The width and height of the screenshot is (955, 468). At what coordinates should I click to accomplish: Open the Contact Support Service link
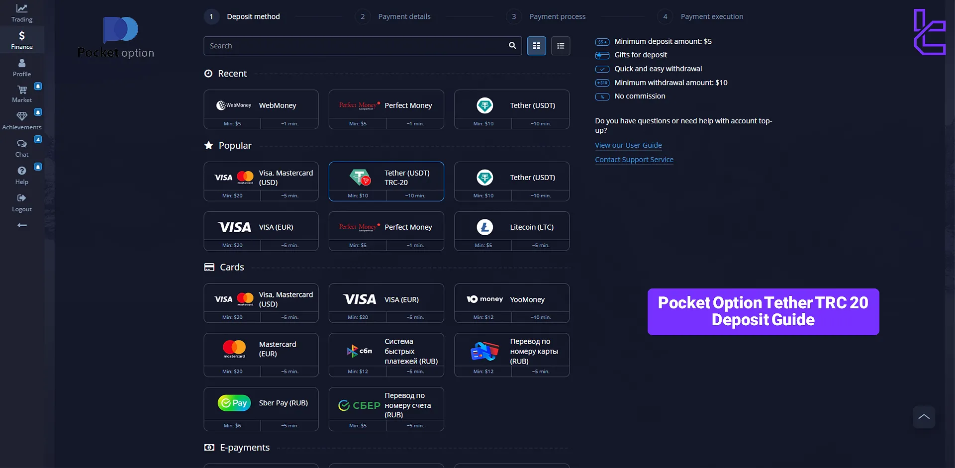(634, 160)
